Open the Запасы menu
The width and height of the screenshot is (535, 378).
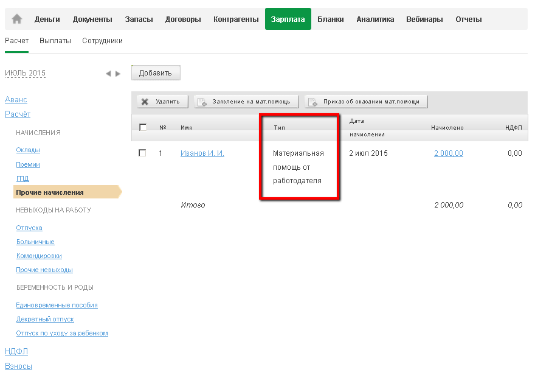click(x=139, y=19)
